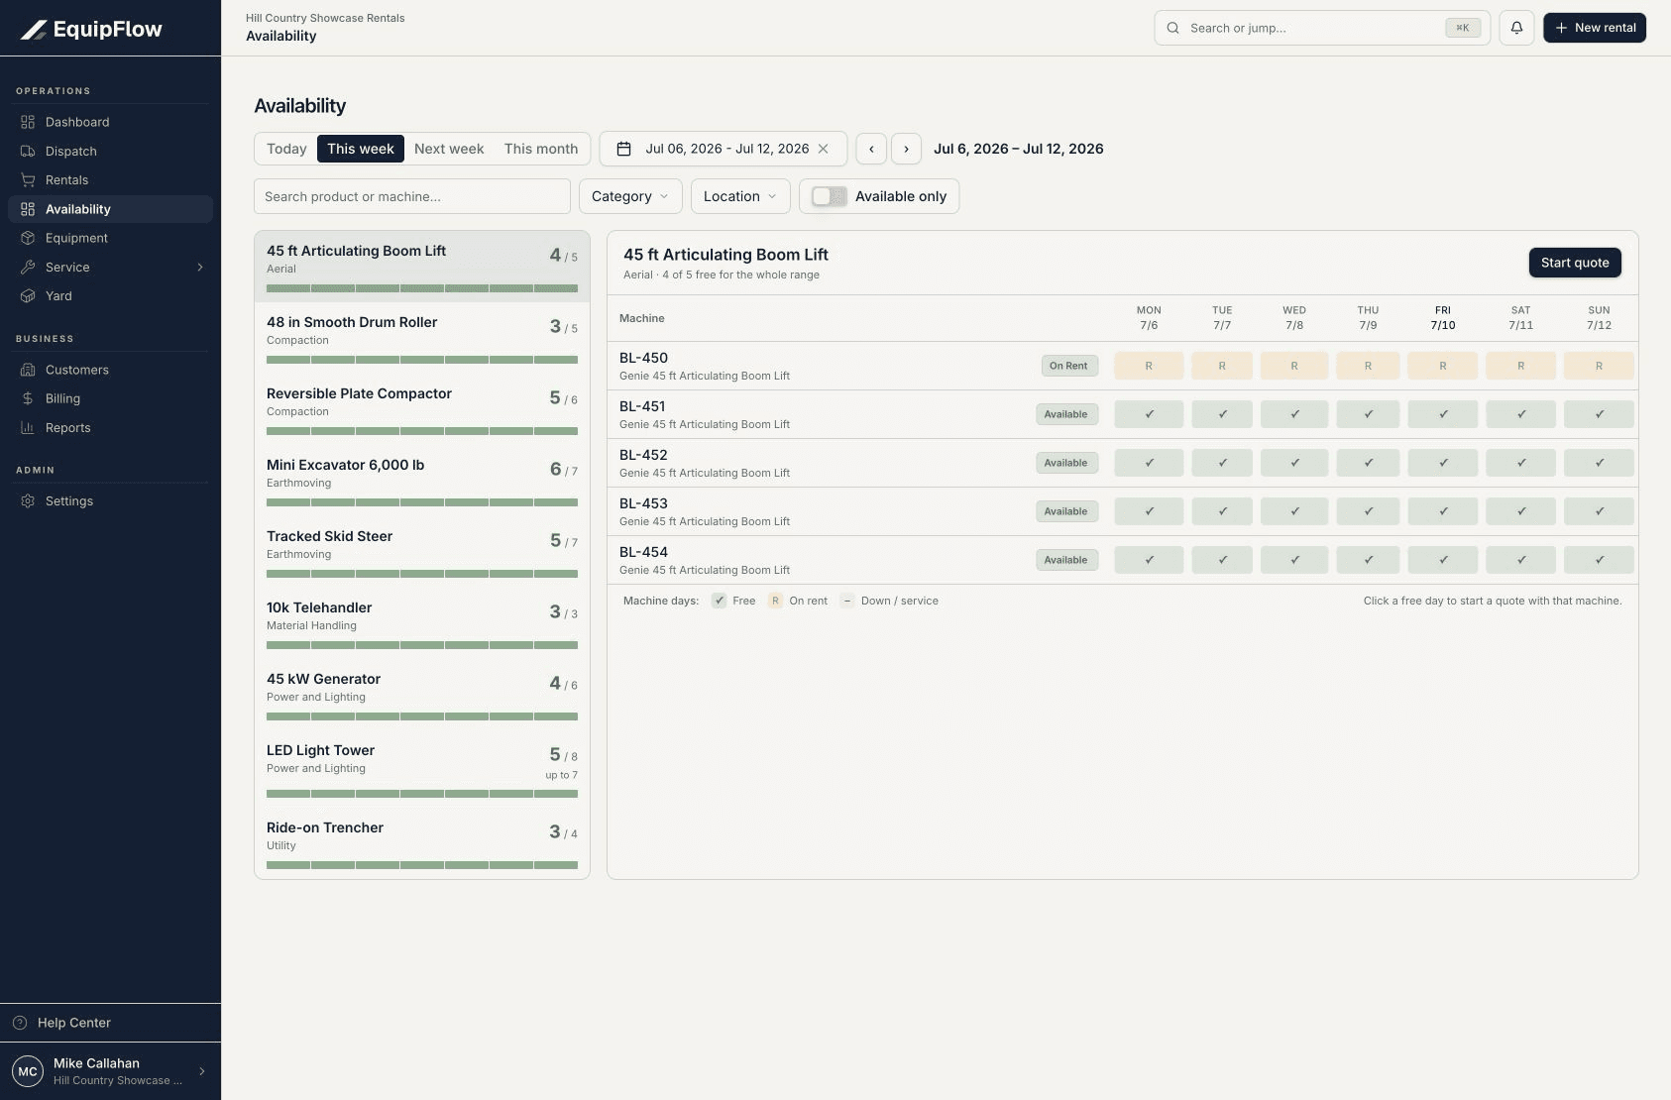This screenshot has height=1100, width=1671.
Task: Open the Location filter dropdown
Action: click(x=740, y=196)
